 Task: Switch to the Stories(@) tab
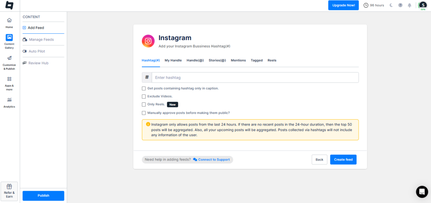pos(217,60)
